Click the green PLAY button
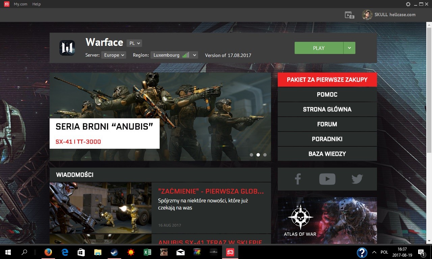Viewport: 432px width, 259px height. coord(319,48)
